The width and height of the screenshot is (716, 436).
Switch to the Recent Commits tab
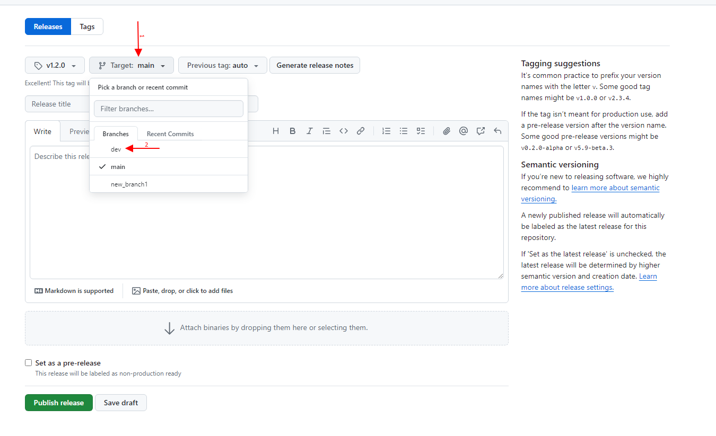(170, 134)
